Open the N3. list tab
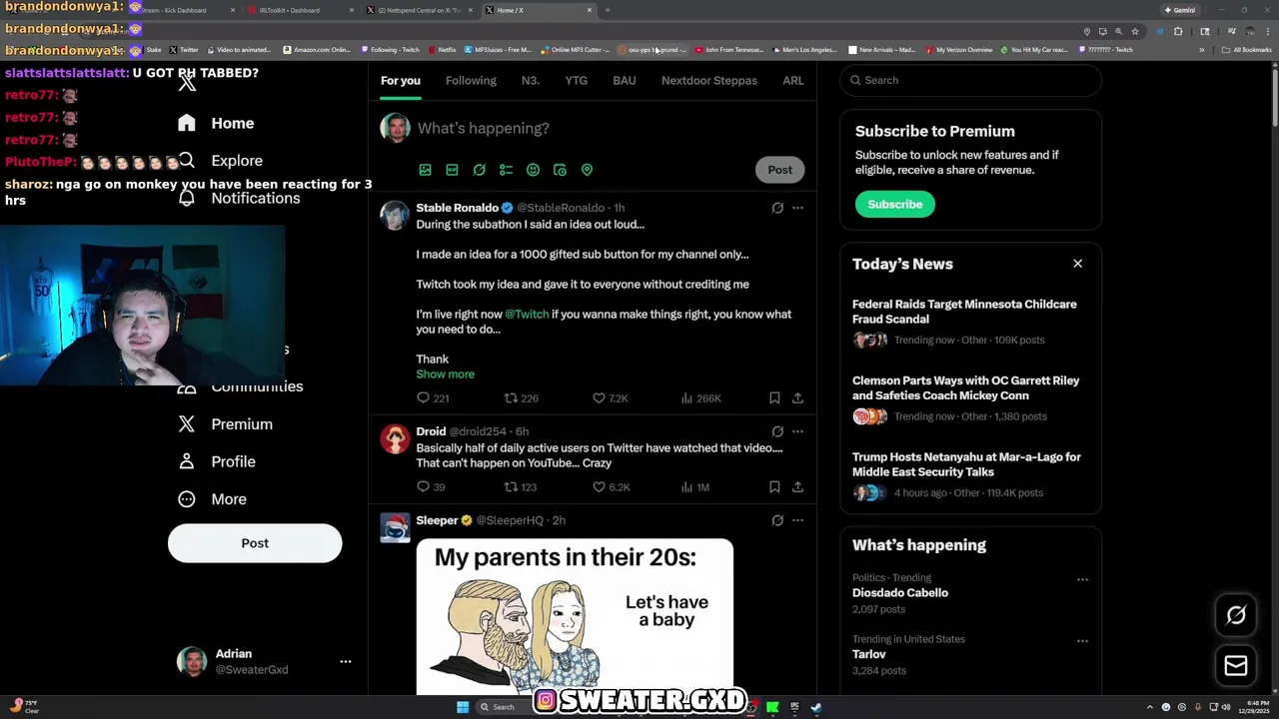 pos(531,80)
